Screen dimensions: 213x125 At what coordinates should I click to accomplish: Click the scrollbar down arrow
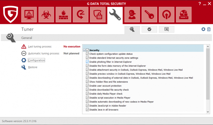point(208,112)
